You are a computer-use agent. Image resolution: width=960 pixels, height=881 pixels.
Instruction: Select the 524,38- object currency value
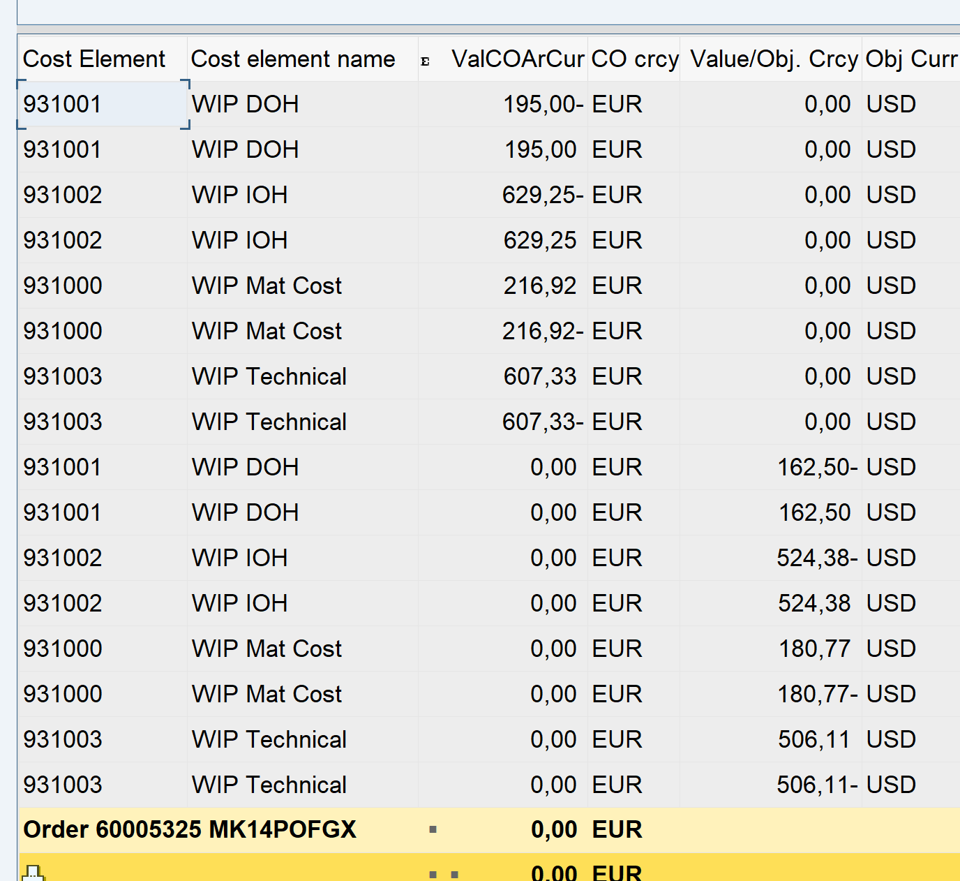point(817,558)
